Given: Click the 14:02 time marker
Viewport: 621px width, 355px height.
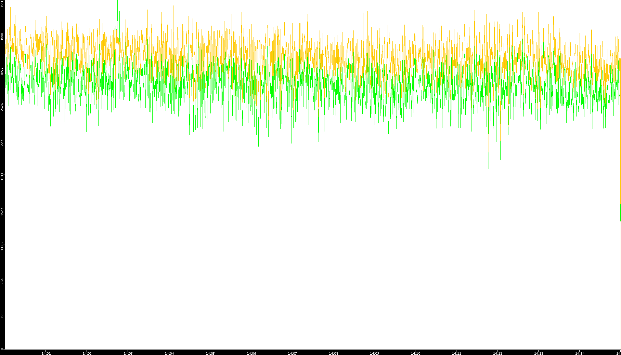Looking at the screenshot, I should (x=87, y=353).
